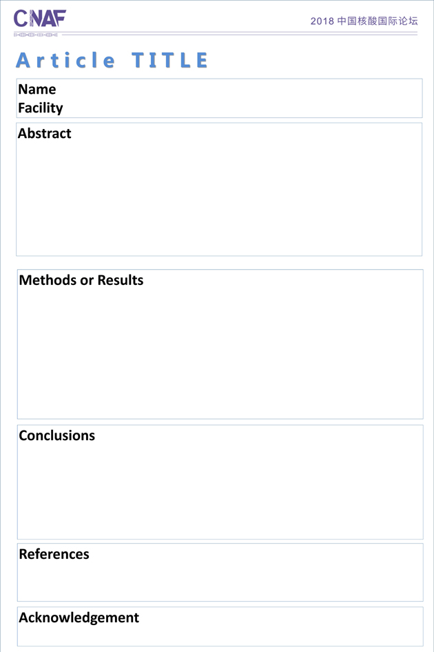Screen dimensions: 434x652
Task: Click the Acknowledgement heading
Action: tap(79, 618)
